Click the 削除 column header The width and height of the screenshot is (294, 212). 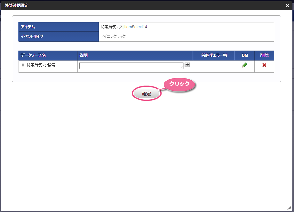(x=264, y=55)
